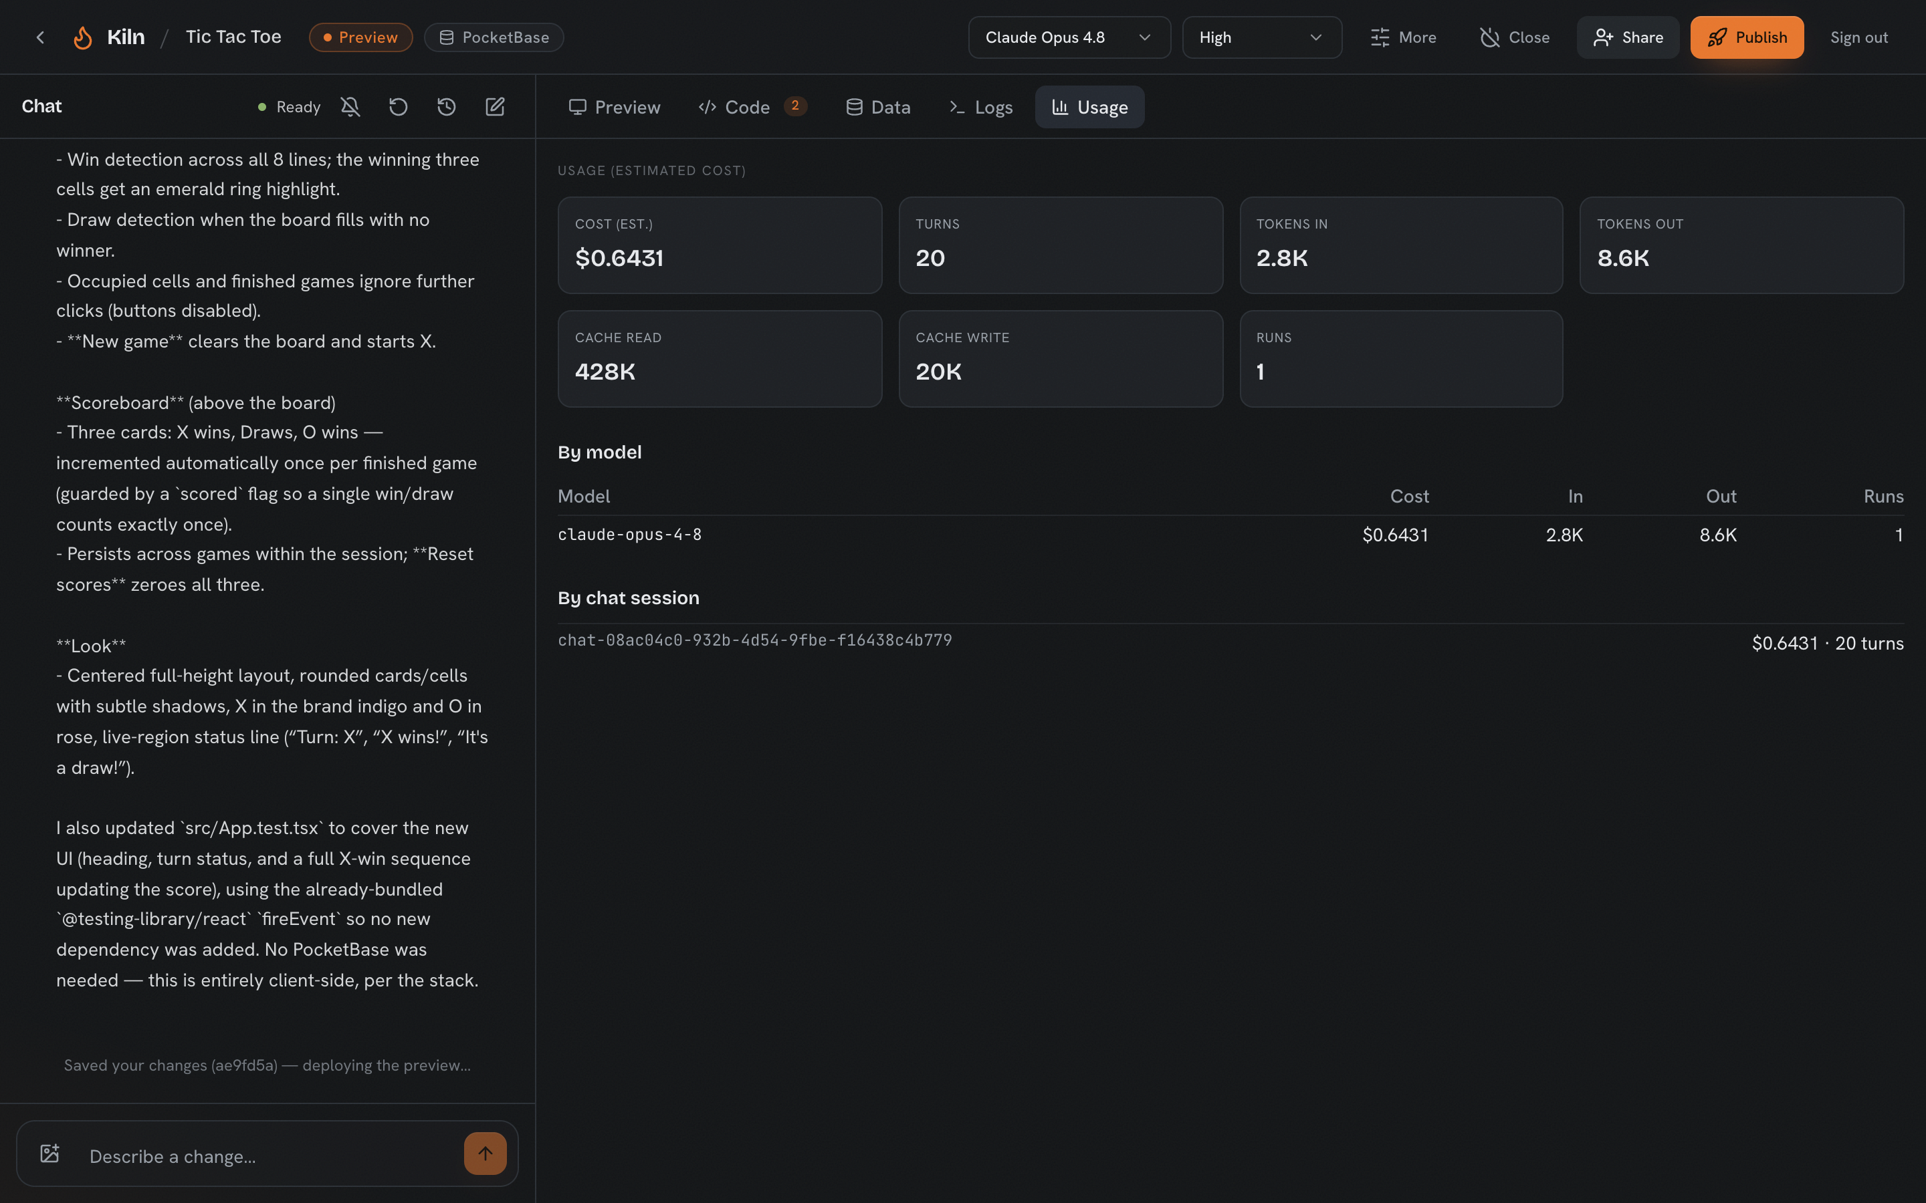Click the Tic Tac Toe project name
Image resolution: width=1926 pixels, height=1203 pixels.
point(233,37)
